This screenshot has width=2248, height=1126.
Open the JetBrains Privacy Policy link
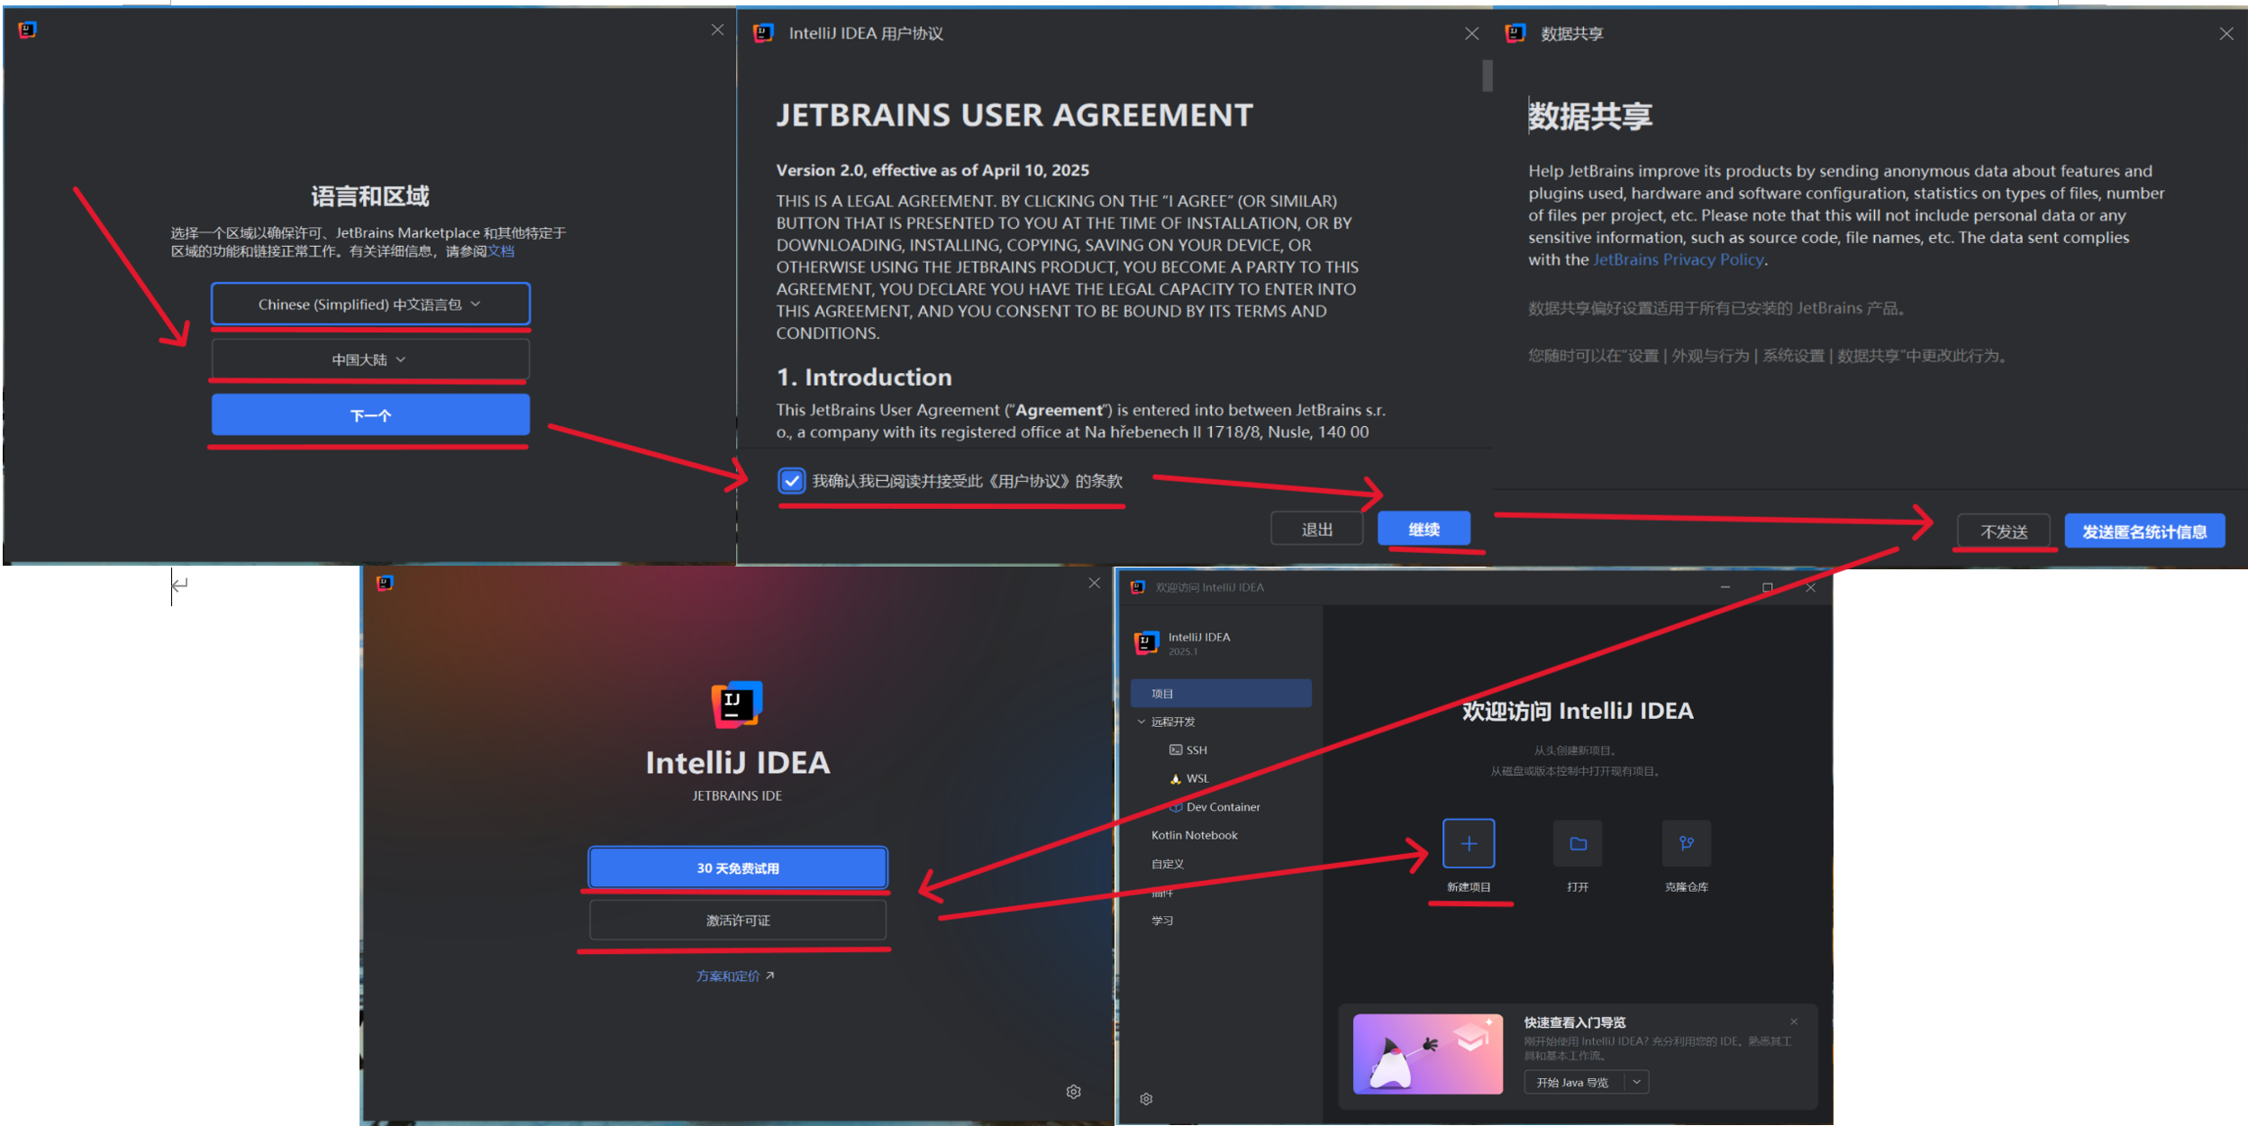coord(1677,259)
